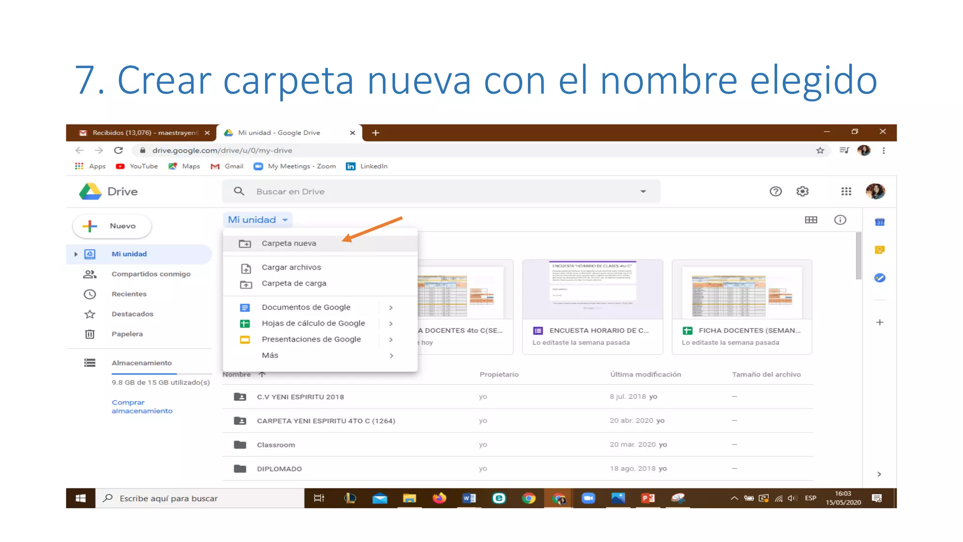Click Chrome profile avatar in toolbar
Screen dimensions: 963x542
(864, 151)
